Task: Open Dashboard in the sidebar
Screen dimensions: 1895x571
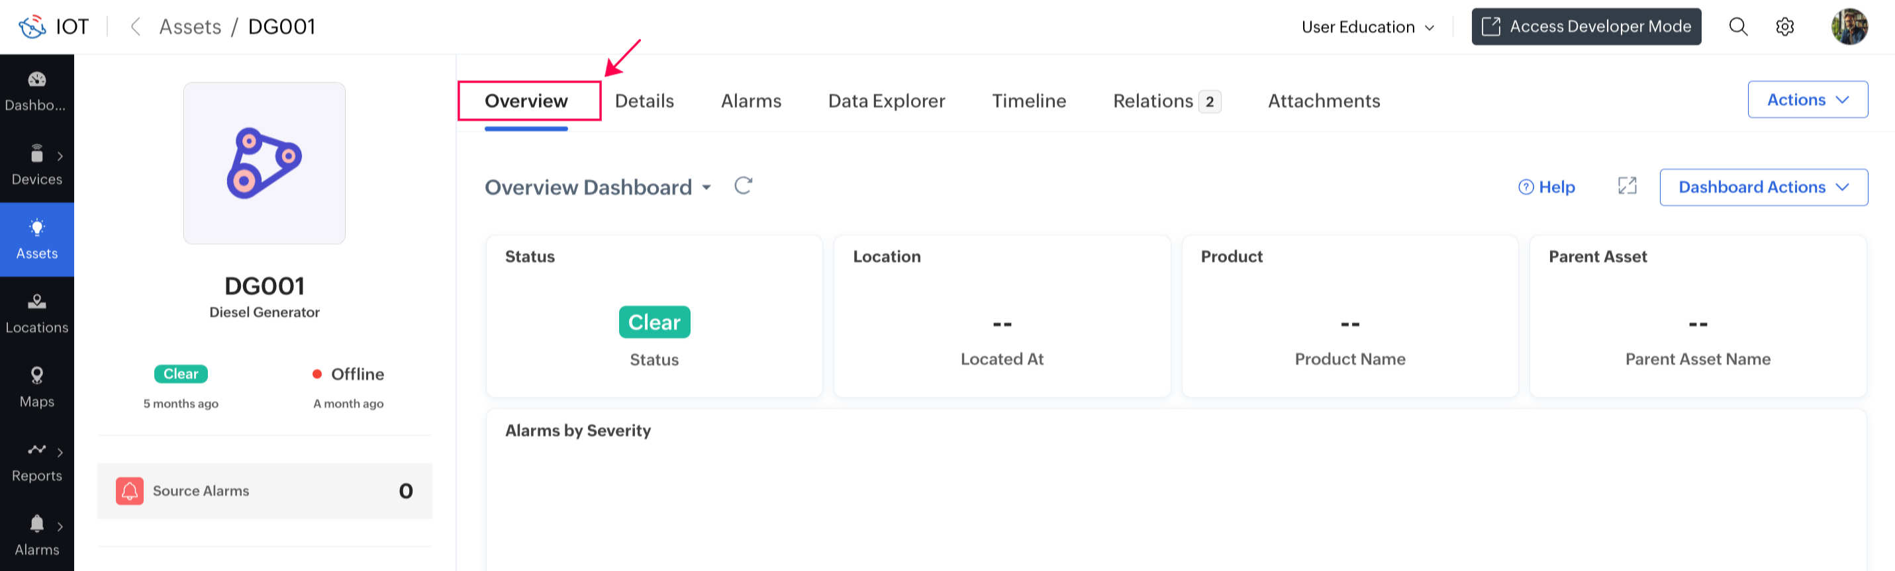Action: point(37,91)
